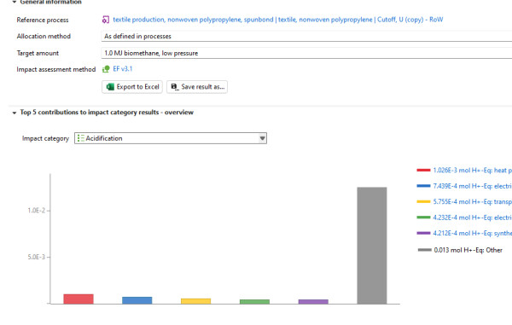The height and width of the screenshot is (325, 512).
Task: Click the Target amount field
Action: 306,53
